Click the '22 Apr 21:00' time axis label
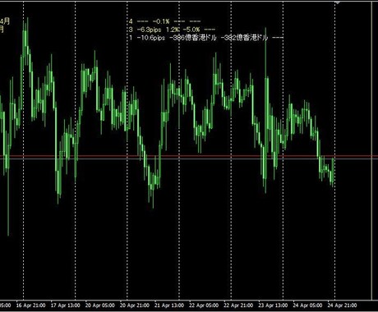Viewport: 378px width, 312px height. [238, 305]
